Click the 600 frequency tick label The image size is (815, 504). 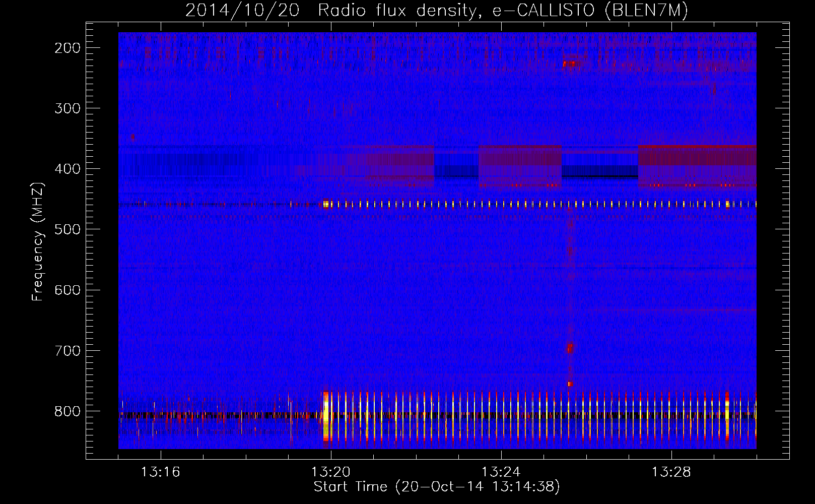[x=67, y=290]
